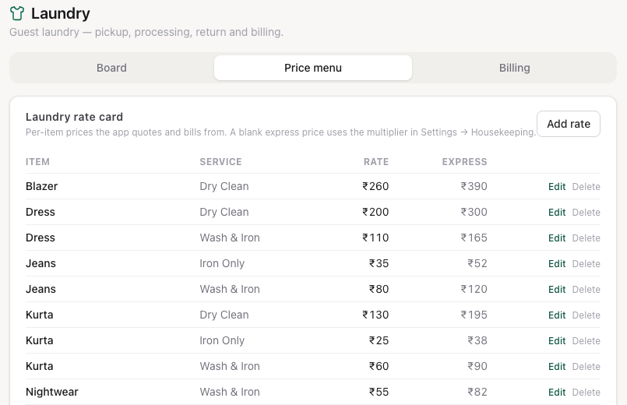627x405 pixels.
Task: Click the Laundry rate card heading
Action: (x=74, y=117)
